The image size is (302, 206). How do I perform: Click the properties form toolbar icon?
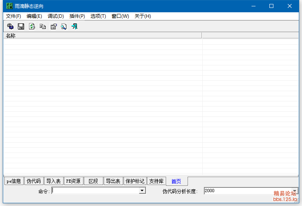[x=53, y=26]
